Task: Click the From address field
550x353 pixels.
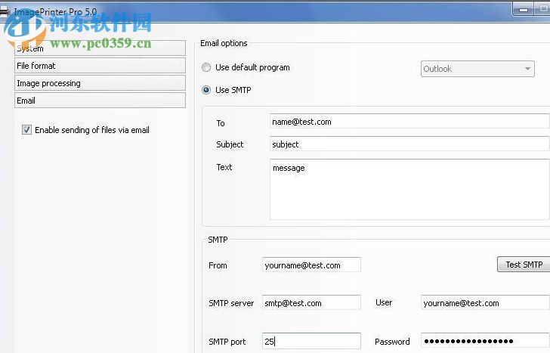Action: click(x=311, y=265)
